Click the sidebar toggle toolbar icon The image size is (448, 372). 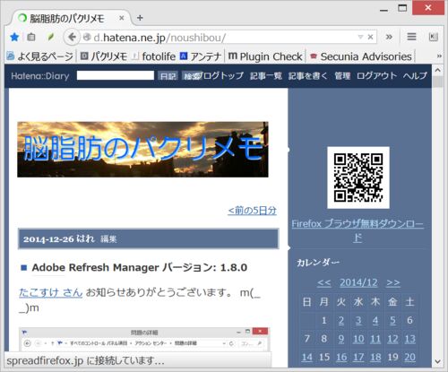tap(433, 37)
